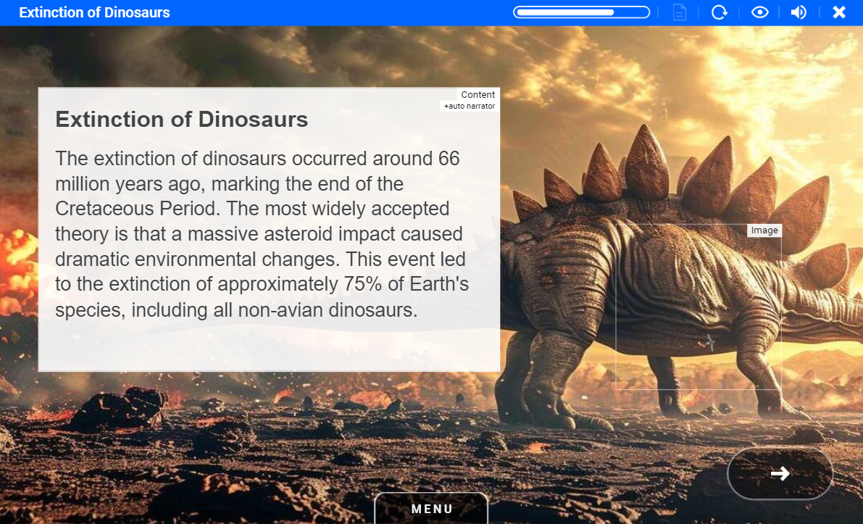The image size is (863, 524).
Task: Open the transcript document icon
Action: click(x=679, y=12)
